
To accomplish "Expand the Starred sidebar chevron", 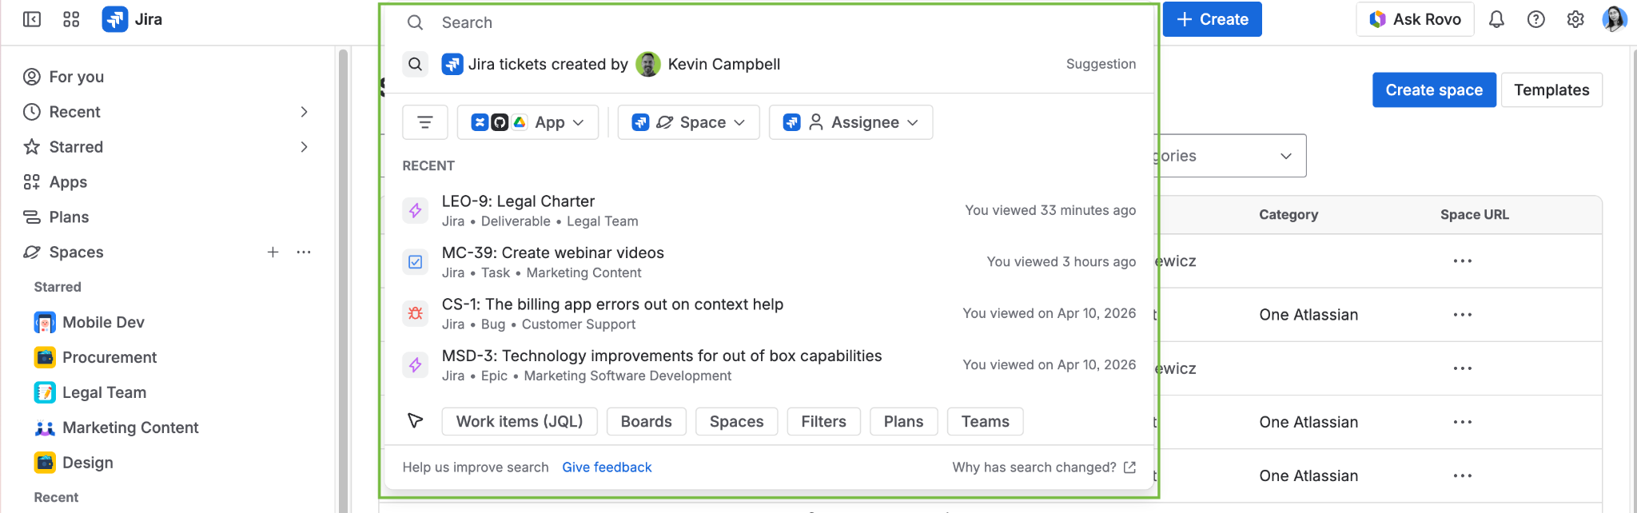I will (304, 147).
